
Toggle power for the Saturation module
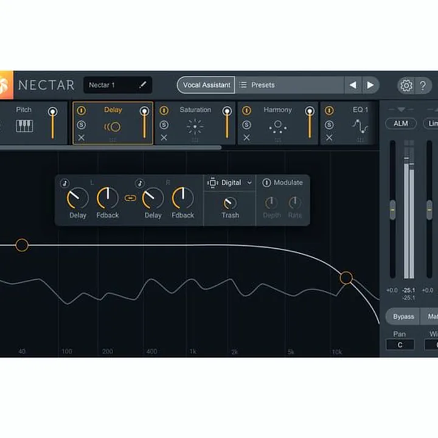[x=164, y=111]
